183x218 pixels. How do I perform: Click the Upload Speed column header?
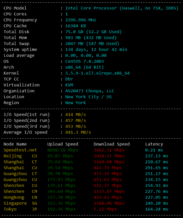(63, 144)
